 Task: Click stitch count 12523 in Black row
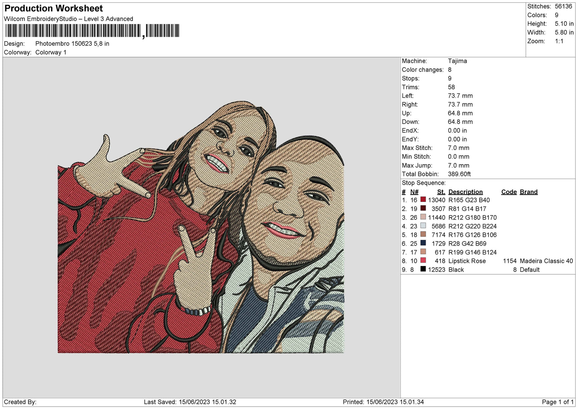437,270
